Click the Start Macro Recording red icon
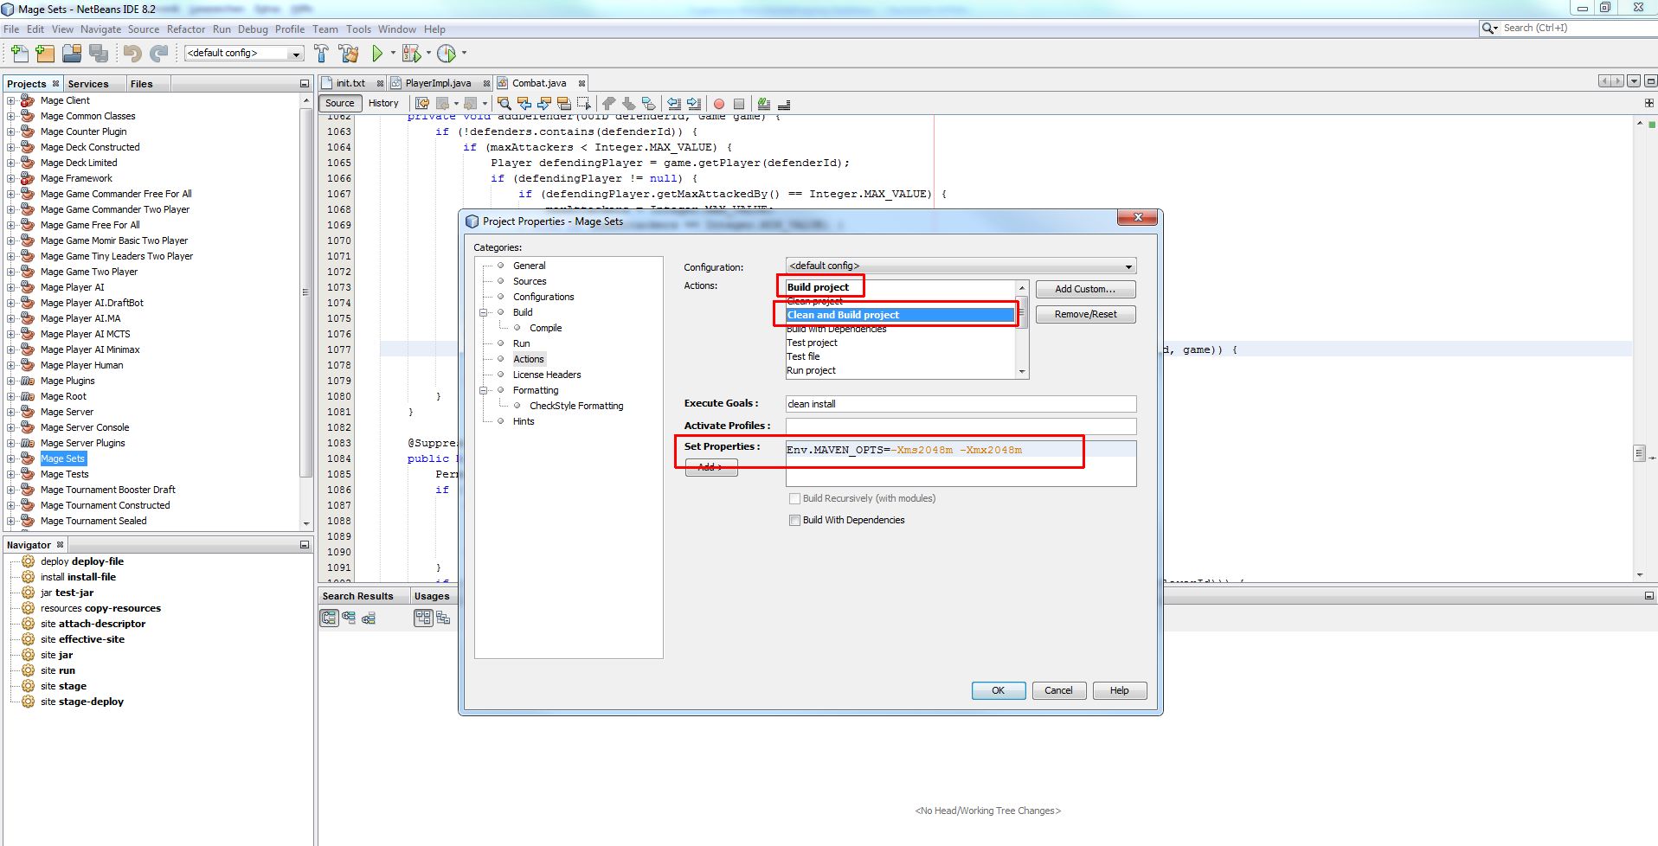1658x846 pixels. tap(718, 104)
